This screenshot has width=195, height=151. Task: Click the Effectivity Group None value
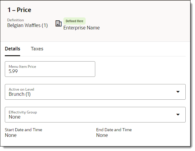(15, 117)
